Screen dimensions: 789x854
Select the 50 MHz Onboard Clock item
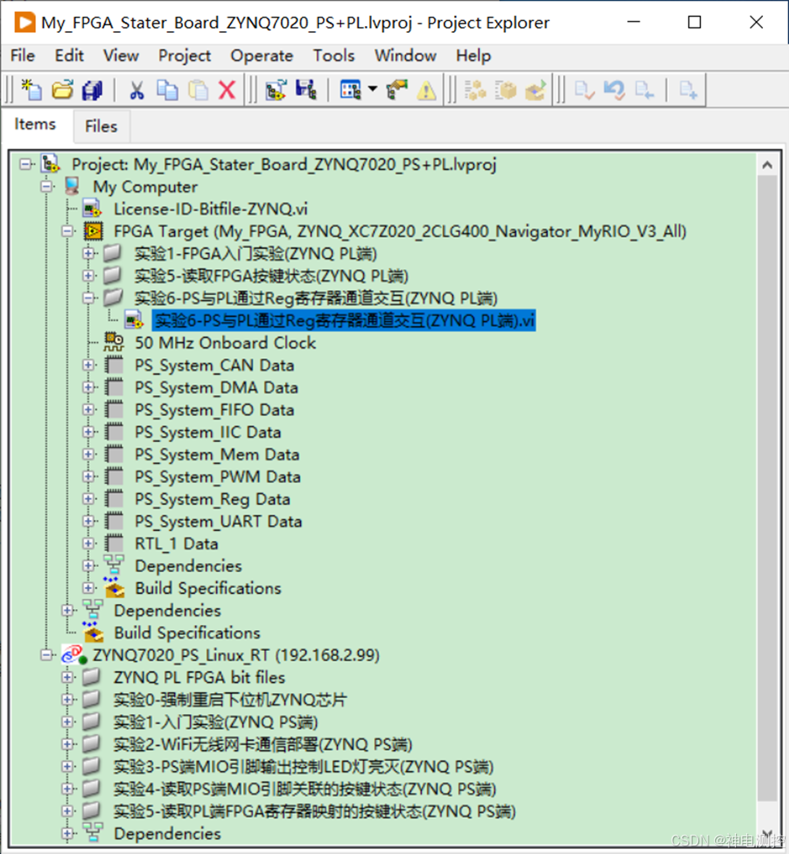pyautogui.click(x=226, y=342)
